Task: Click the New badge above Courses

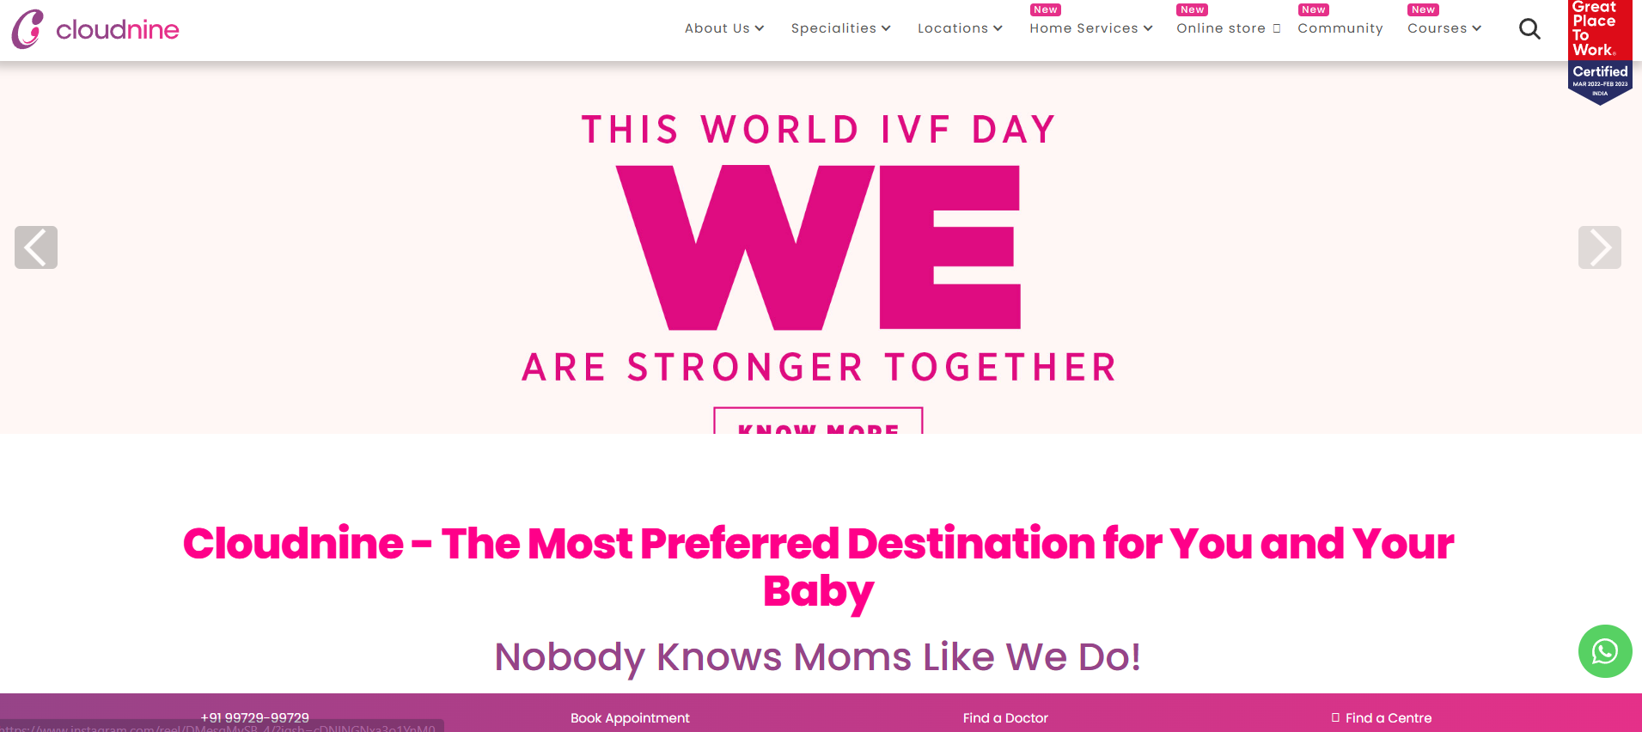Action: (1423, 9)
